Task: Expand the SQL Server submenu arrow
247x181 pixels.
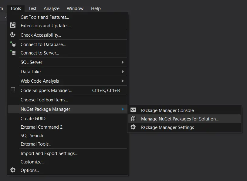Action: [123, 62]
